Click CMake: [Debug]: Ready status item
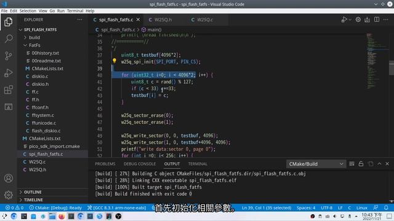 click(55, 207)
